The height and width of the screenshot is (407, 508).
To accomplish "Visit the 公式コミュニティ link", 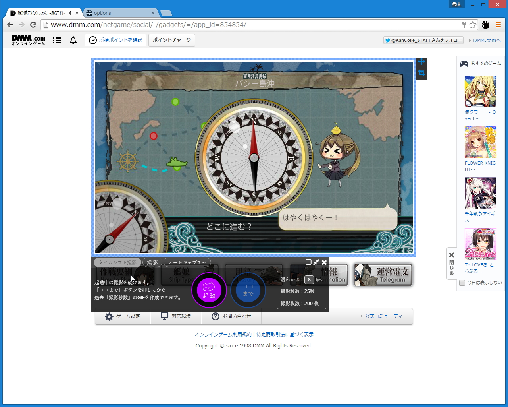I will tap(383, 316).
